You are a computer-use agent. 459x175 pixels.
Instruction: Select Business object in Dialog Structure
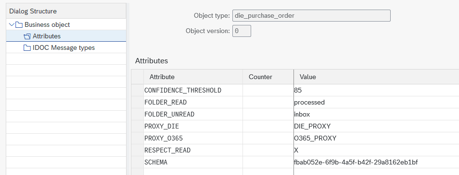(x=47, y=24)
